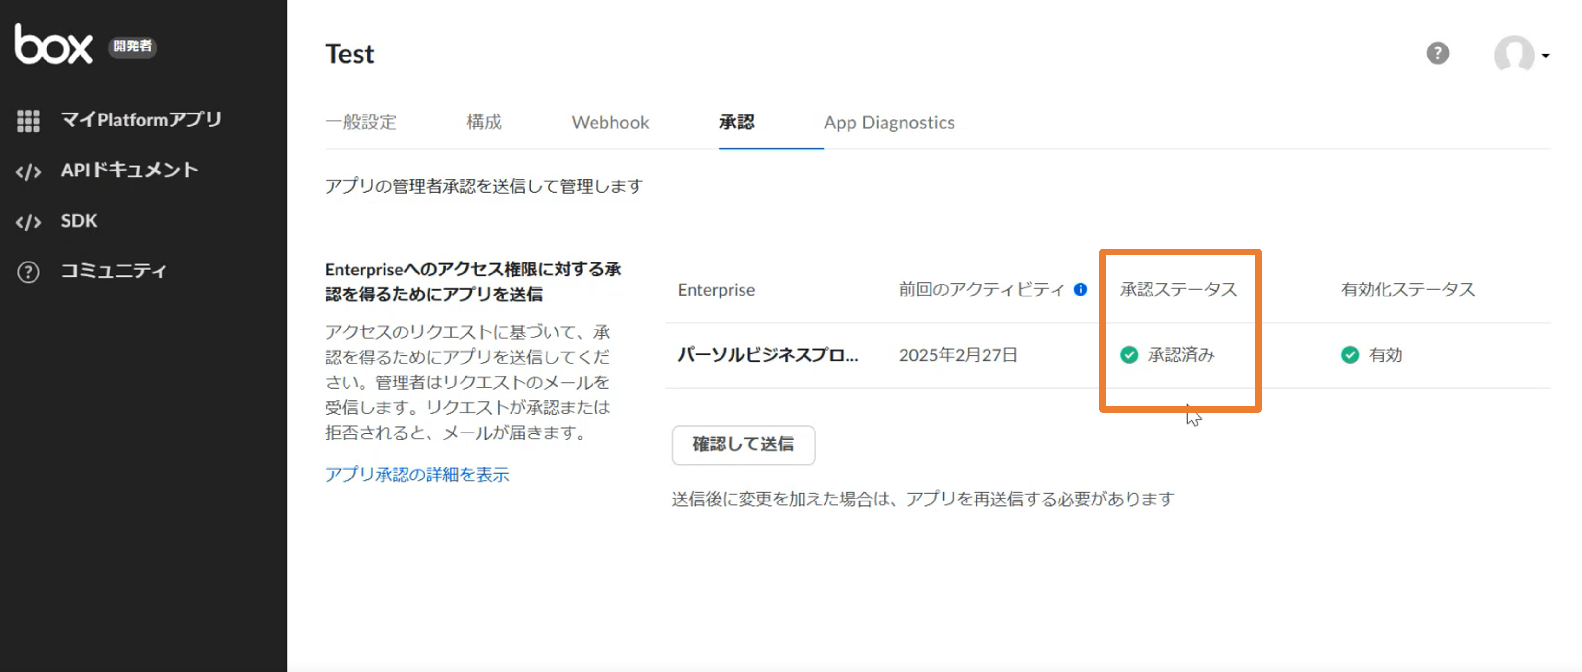This screenshot has width=1582, height=672.
Task: Click the SDK code icon
Action: pyautogui.click(x=28, y=222)
